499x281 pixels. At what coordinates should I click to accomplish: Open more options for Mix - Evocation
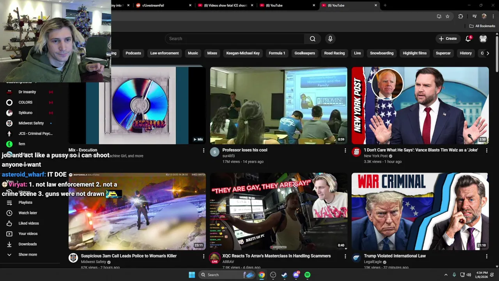pos(203,150)
